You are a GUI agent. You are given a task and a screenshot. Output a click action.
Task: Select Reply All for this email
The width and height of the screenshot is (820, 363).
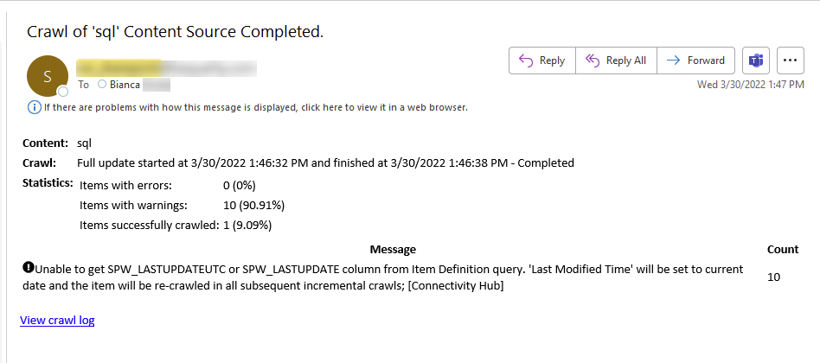pyautogui.click(x=616, y=60)
